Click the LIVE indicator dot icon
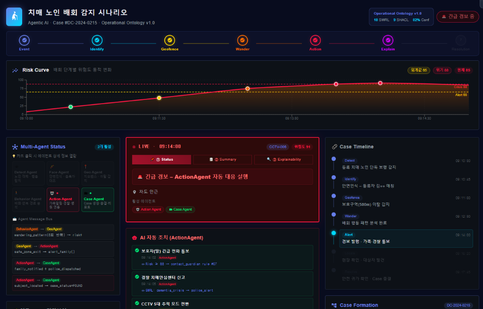Image resolution: width=483 pixels, height=309 pixels. click(133, 147)
